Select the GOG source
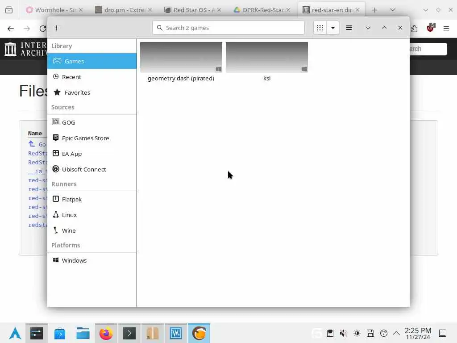457x343 pixels. pos(92,122)
